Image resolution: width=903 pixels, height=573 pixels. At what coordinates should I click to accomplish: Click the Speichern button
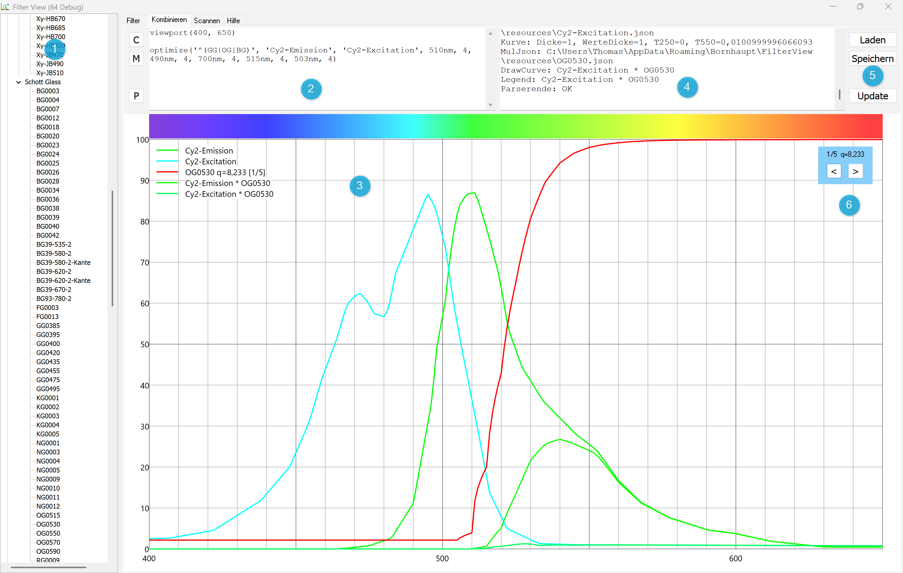[872, 58]
